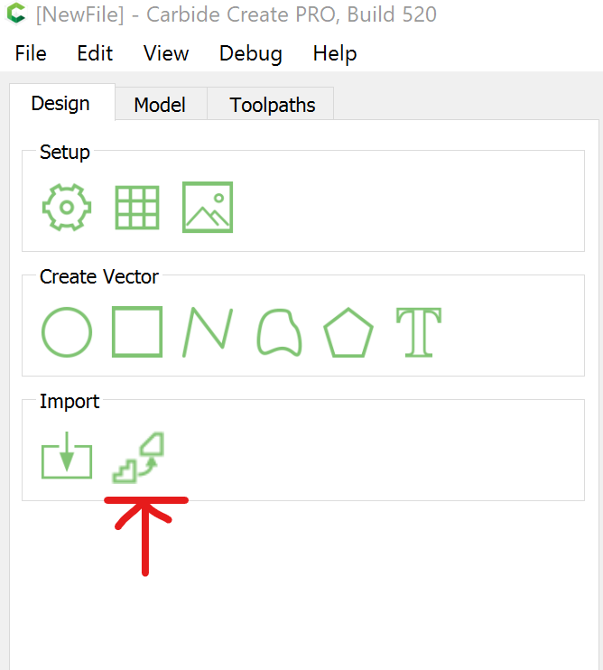The width and height of the screenshot is (603, 670).
Task: Switch to the Design tab
Action: (x=60, y=103)
